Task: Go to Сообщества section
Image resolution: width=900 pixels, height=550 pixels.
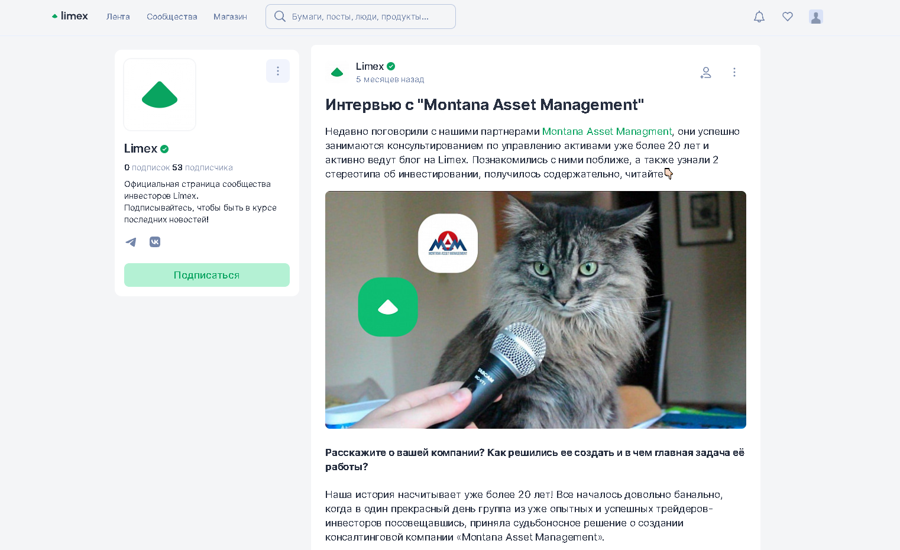Action: [x=172, y=17]
